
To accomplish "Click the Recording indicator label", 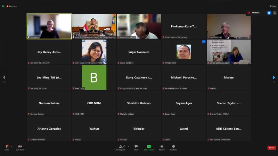I will (12, 6).
